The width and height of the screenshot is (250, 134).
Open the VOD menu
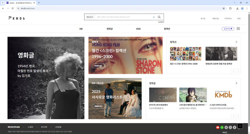click(x=138, y=29)
